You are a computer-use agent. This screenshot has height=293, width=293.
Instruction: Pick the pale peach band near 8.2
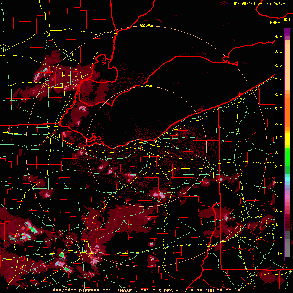[x=287, y=67]
